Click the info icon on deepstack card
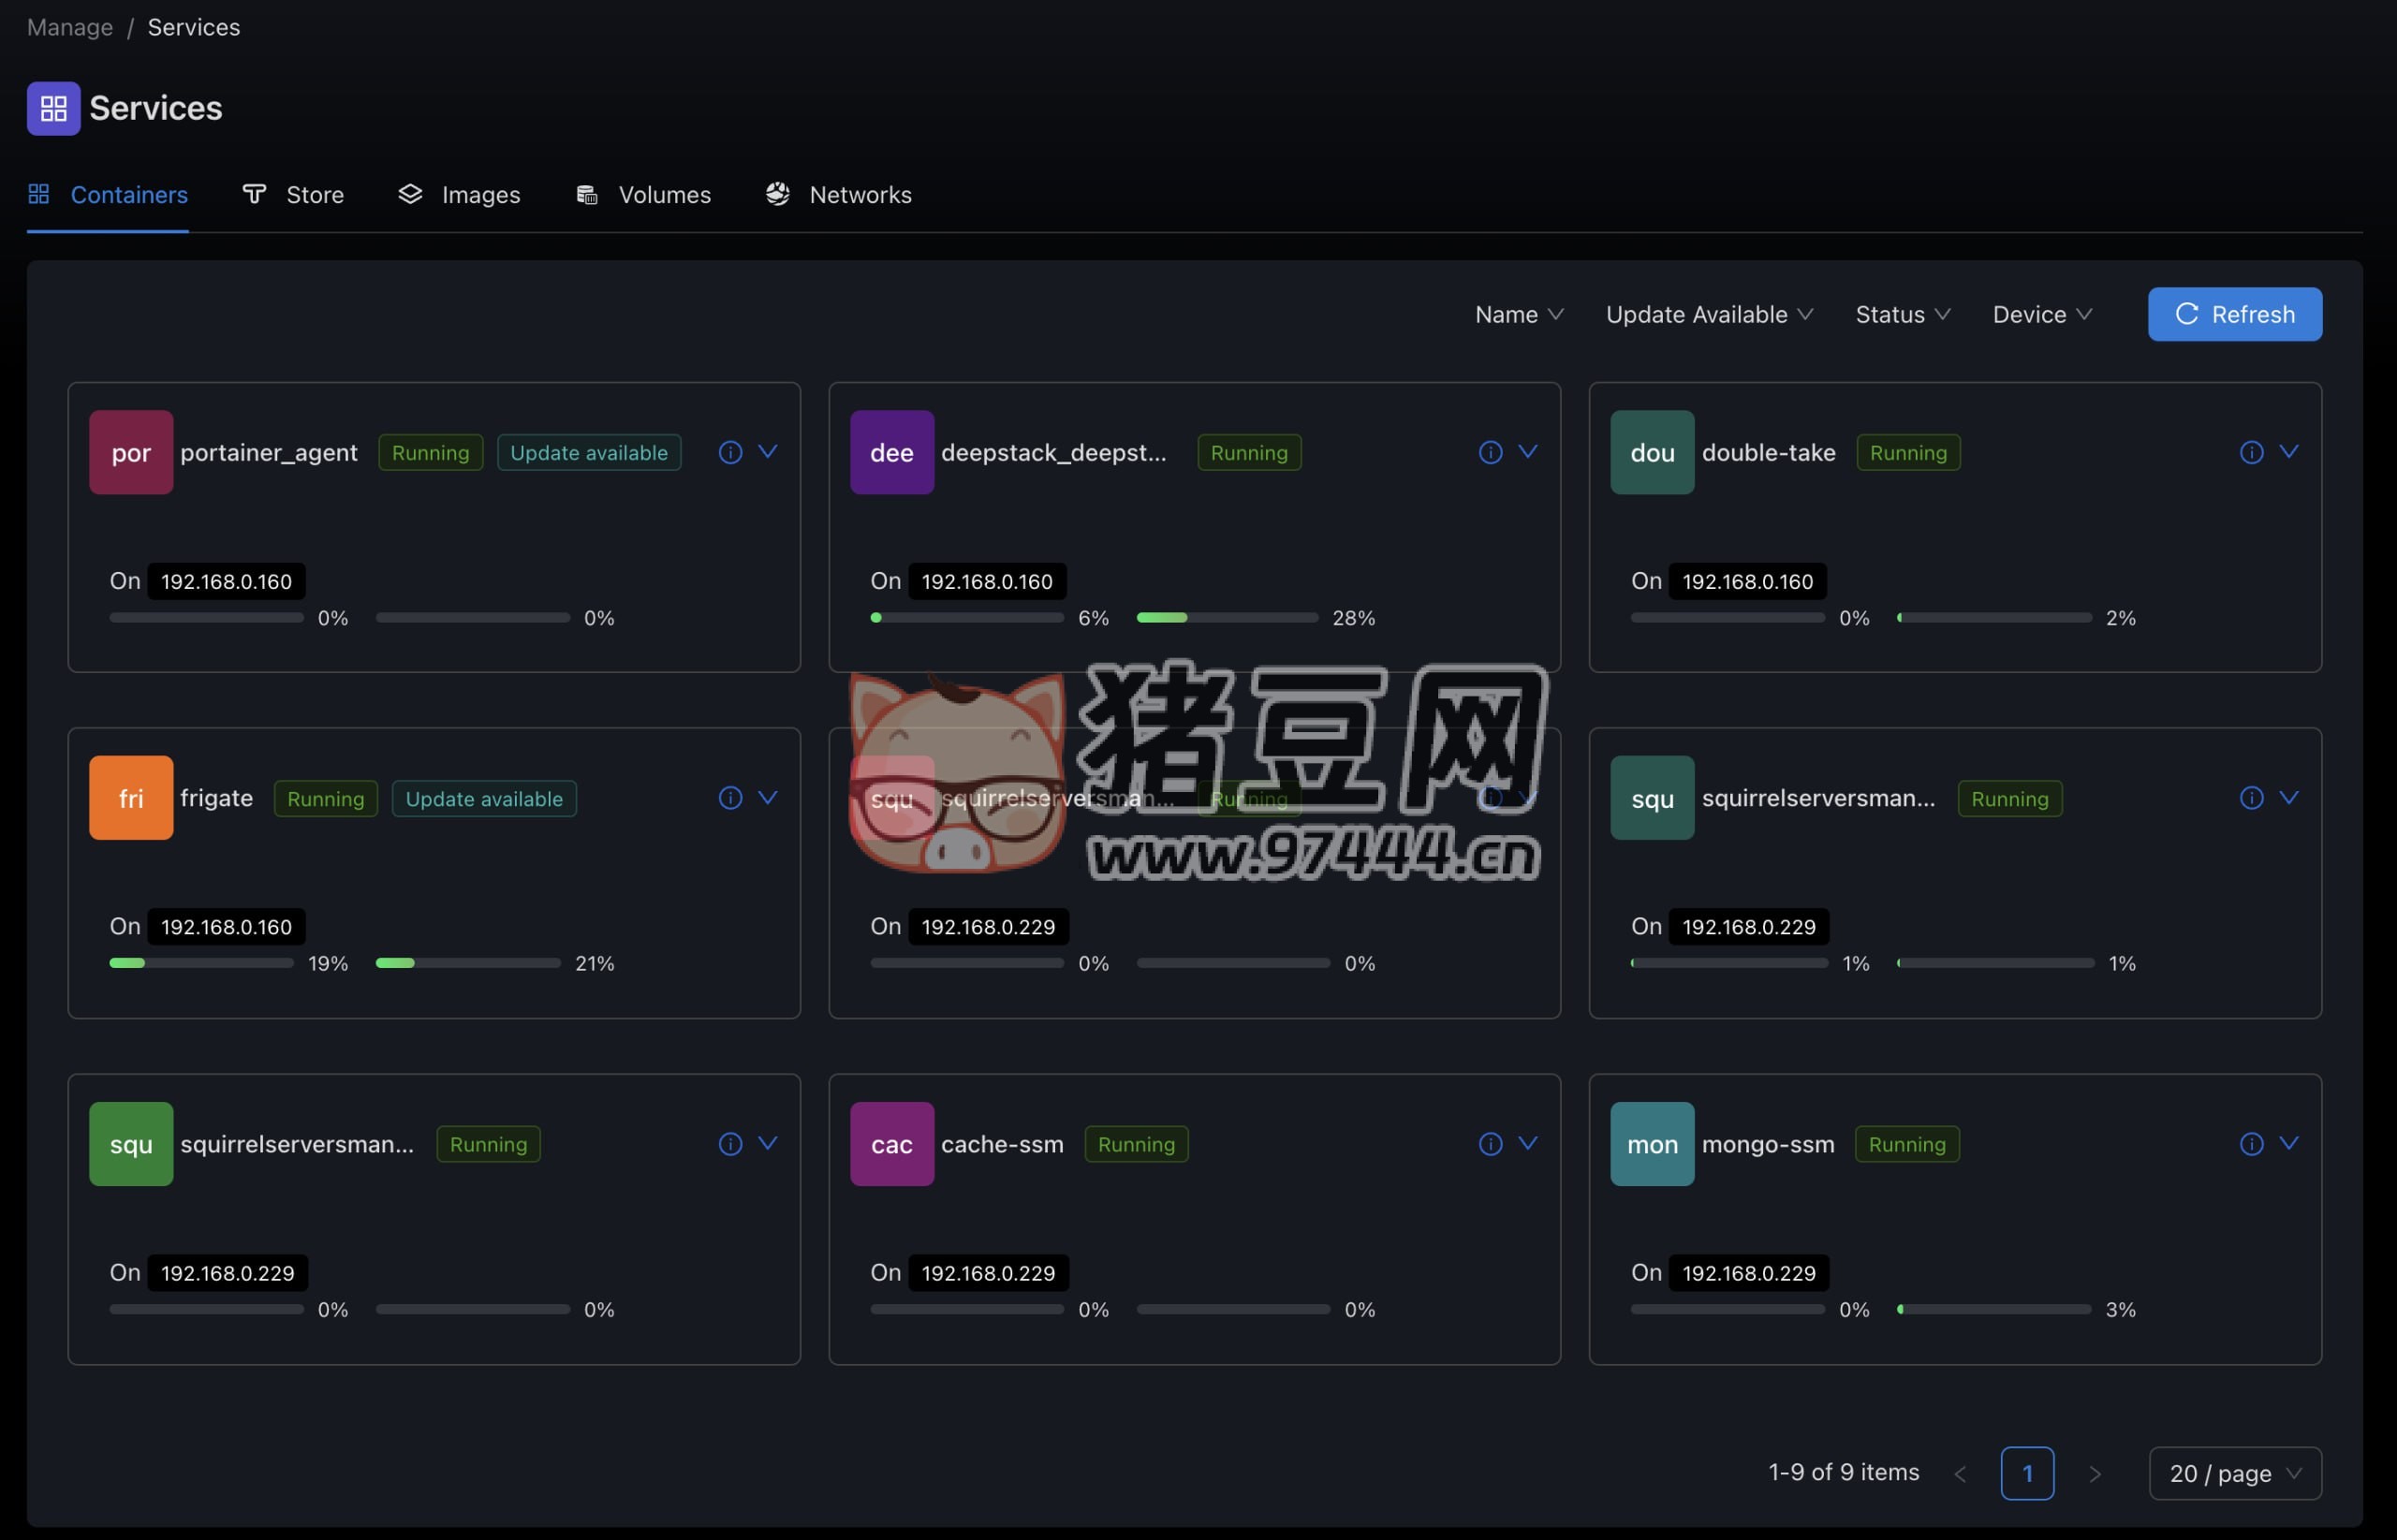Viewport: 2397px width, 1540px height. point(1490,452)
